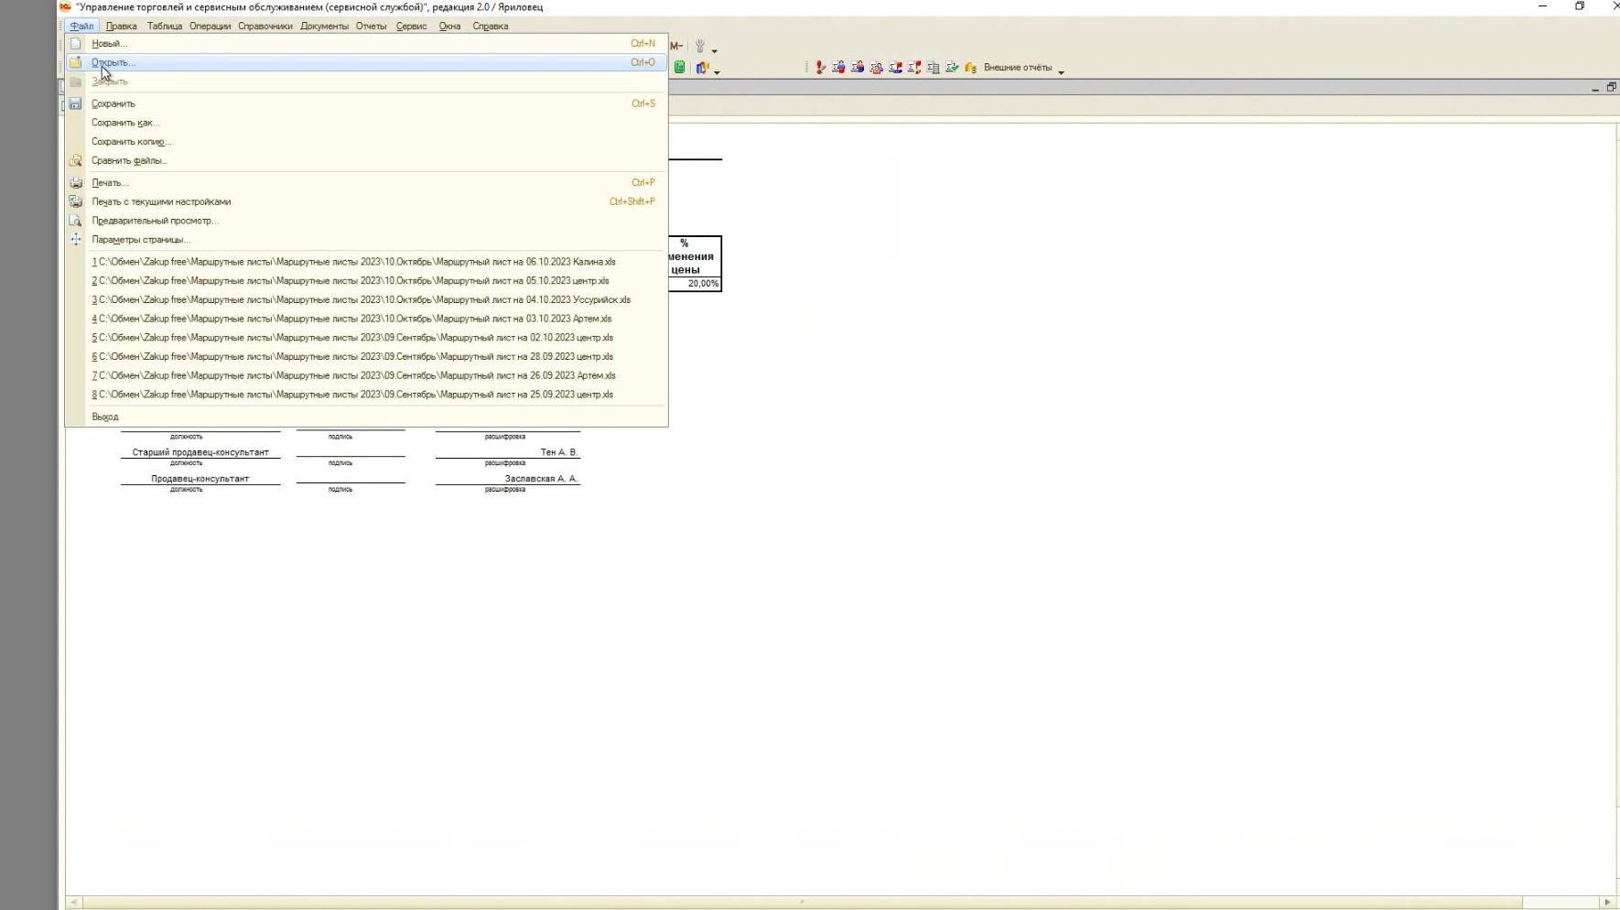Image resolution: width=1620 pixels, height=910 pixels.
Task: Choose Печать с текущими настройками entry
Action: coord(366,201)
